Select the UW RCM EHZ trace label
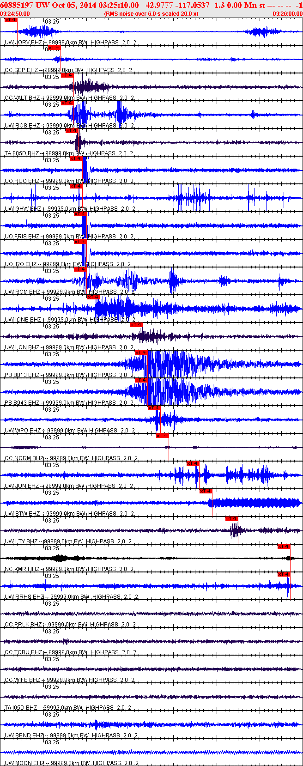Image resolution: width=303 pixels, height=766 pixels. tap(69, 292)
